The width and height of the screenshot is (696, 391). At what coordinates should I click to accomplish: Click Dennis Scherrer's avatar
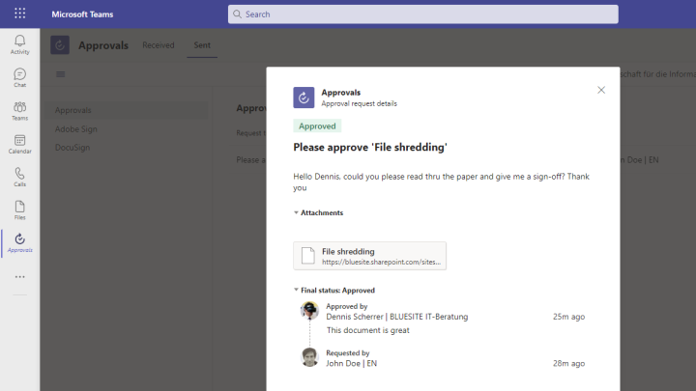point(310,310)
